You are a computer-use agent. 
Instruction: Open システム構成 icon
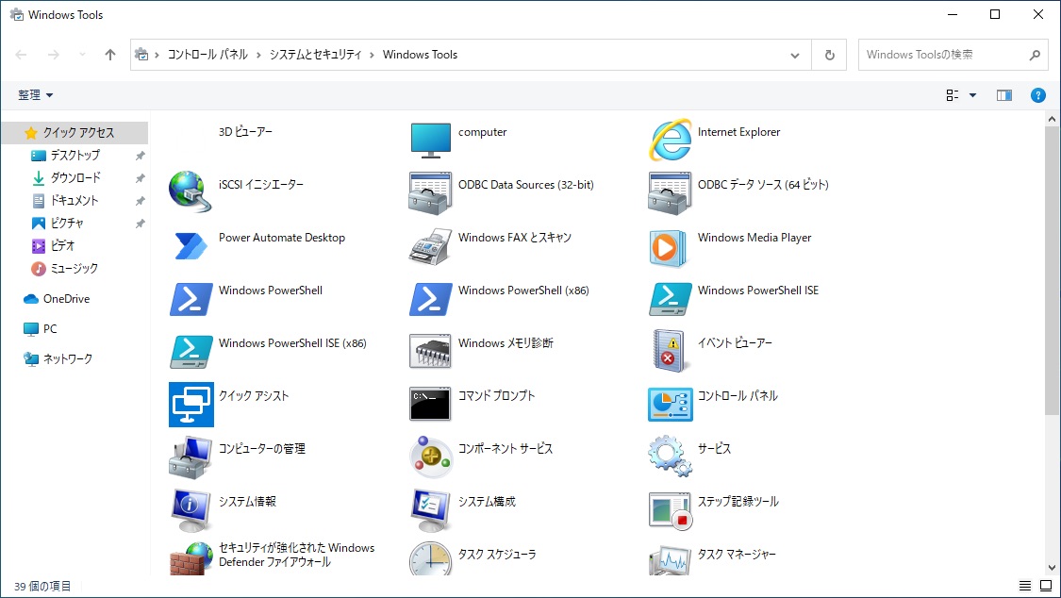[430, 510]
